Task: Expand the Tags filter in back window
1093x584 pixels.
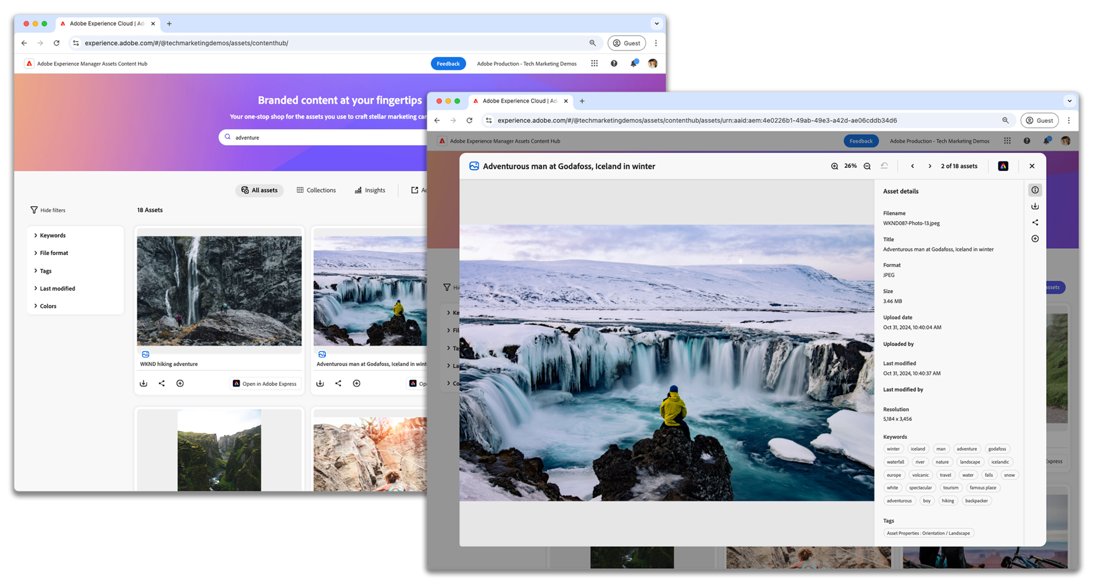Action: (x=43, y=271)
